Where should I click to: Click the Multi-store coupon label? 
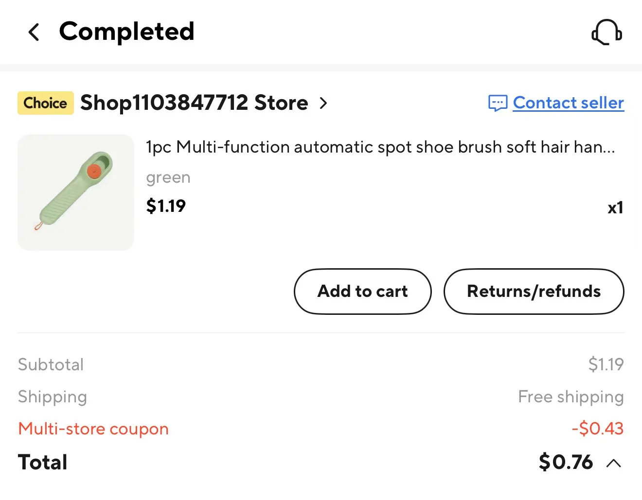click(x=93, y=429)
